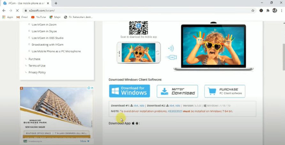Click the Purchase PC Client software button
Image resolution: width=285 pixels, height=145 pixels.
(x=225, y=91)
